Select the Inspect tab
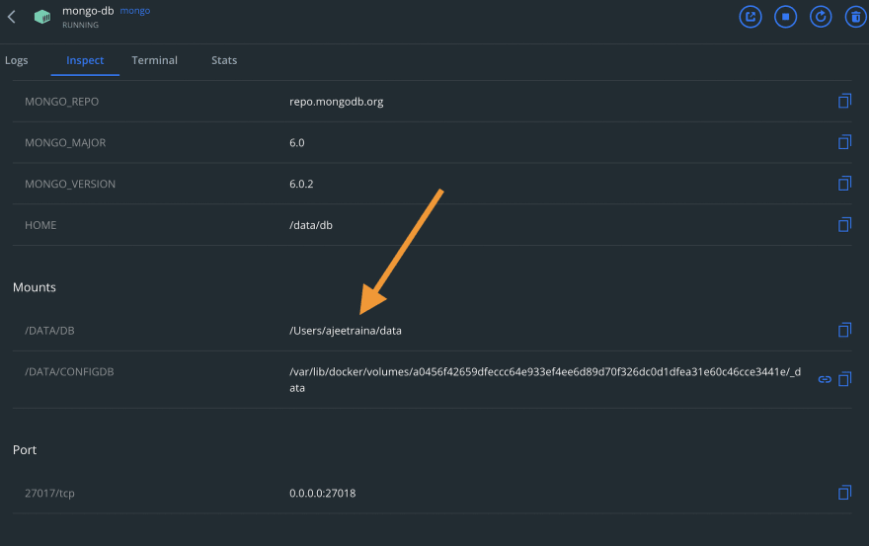The width and height of the screenshot is (869, 546). click(x=85, y=60)
